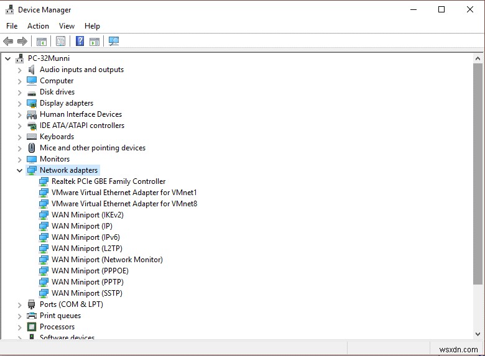Select the Processors category label

pos(57,327)
